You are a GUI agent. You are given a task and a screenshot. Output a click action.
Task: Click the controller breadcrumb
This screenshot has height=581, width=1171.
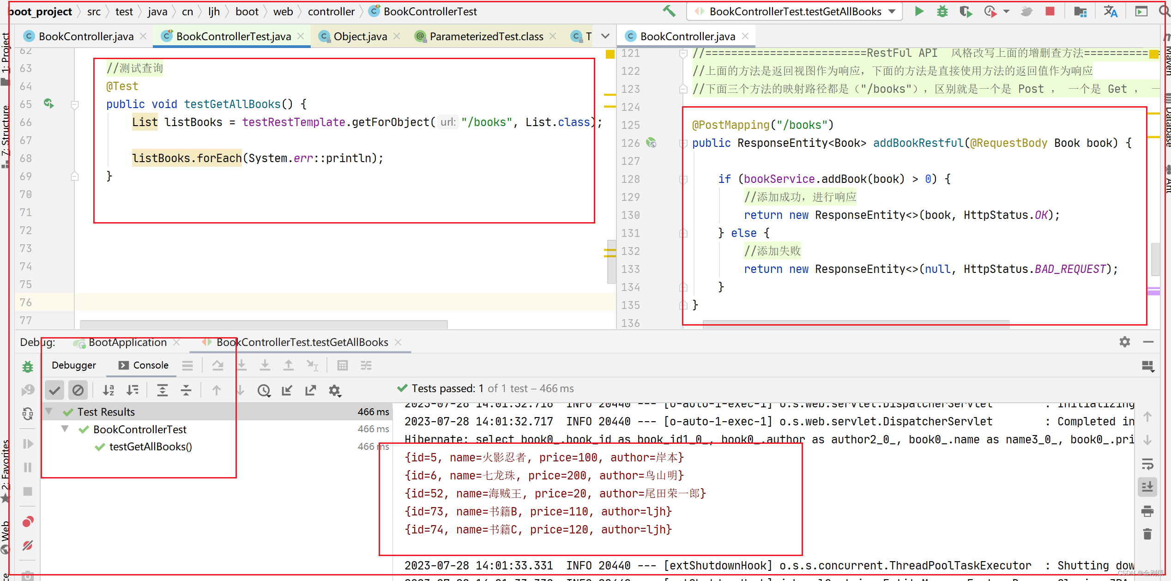331,11
